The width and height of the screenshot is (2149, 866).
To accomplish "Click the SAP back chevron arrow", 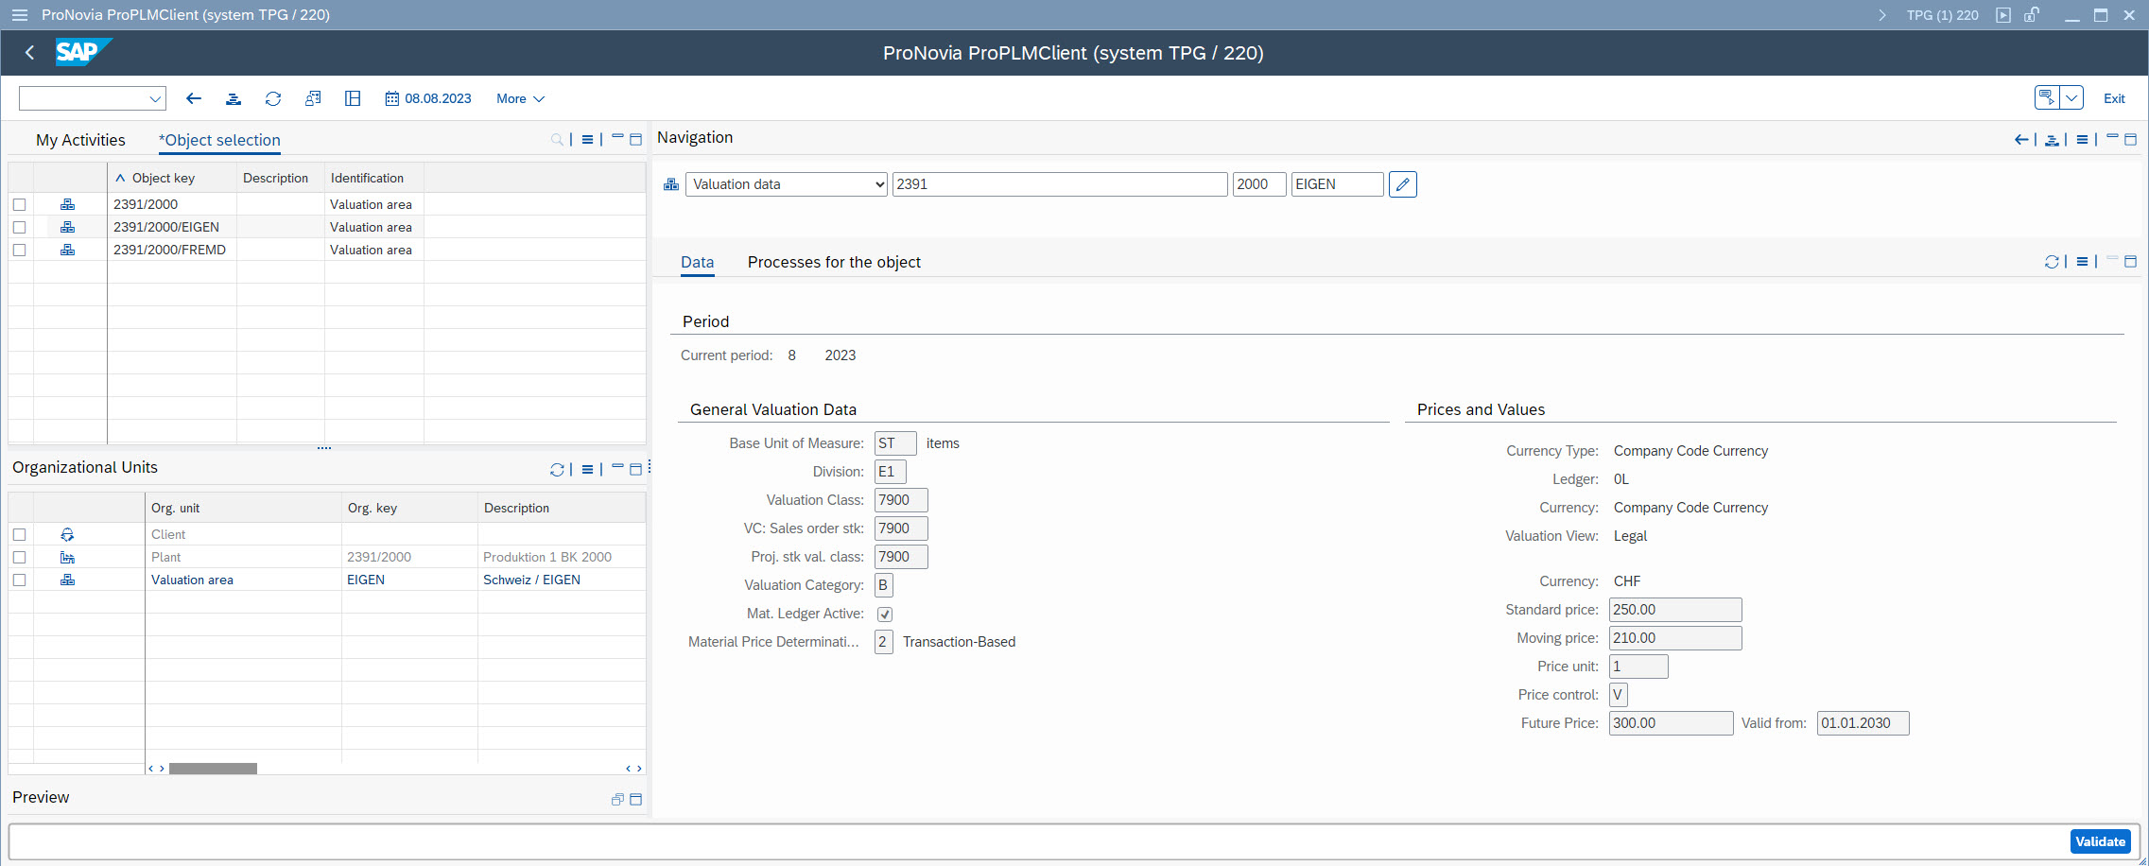I will (x=30, y=53).
